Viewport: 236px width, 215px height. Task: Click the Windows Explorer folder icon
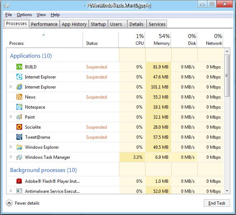click(19, 147)
